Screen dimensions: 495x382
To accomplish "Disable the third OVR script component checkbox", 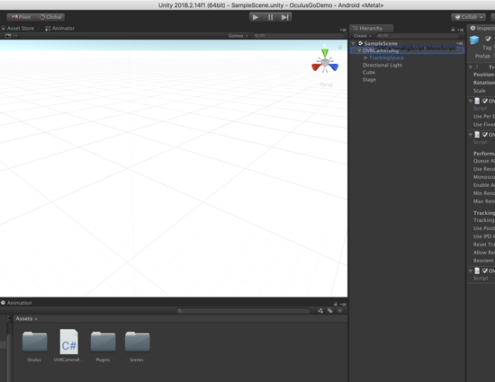I will pyautogui.click(x=485, y=271).
